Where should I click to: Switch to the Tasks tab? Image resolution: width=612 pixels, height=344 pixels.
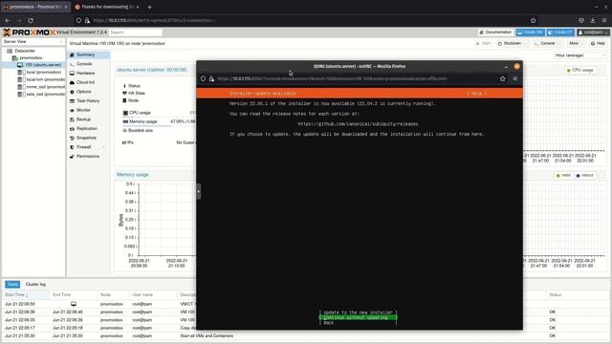pyautogui.click(x=12, y=285)
